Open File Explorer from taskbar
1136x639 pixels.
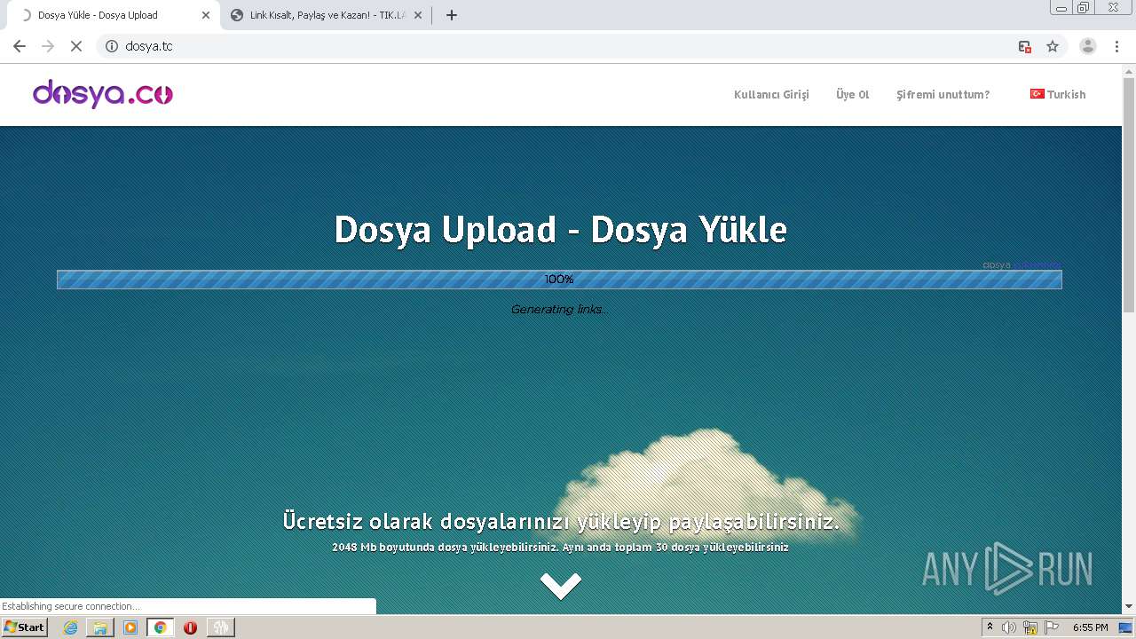pyautogui.click(x=100, y=627)
